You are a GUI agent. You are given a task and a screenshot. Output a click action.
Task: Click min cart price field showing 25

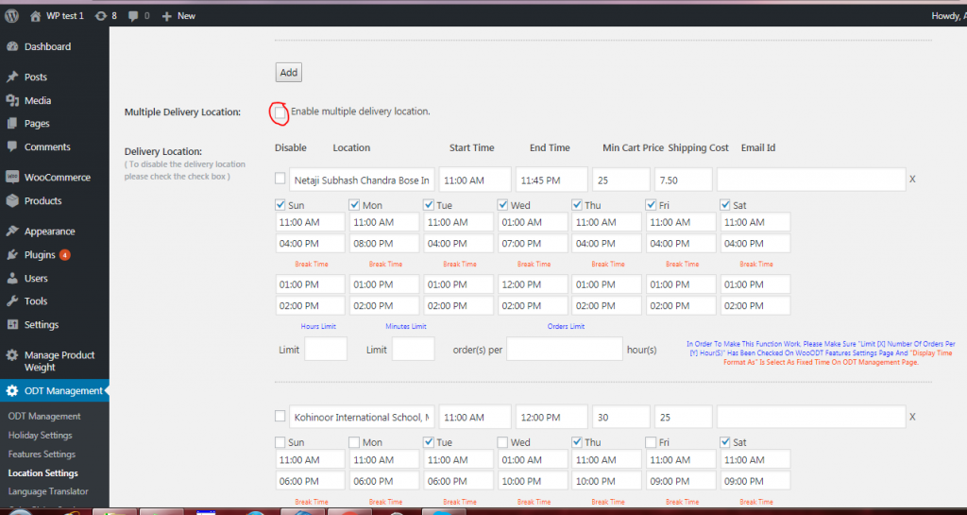point(621,180)
